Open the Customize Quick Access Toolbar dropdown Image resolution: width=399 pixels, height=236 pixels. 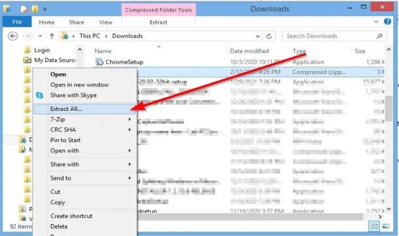point(45,10)
